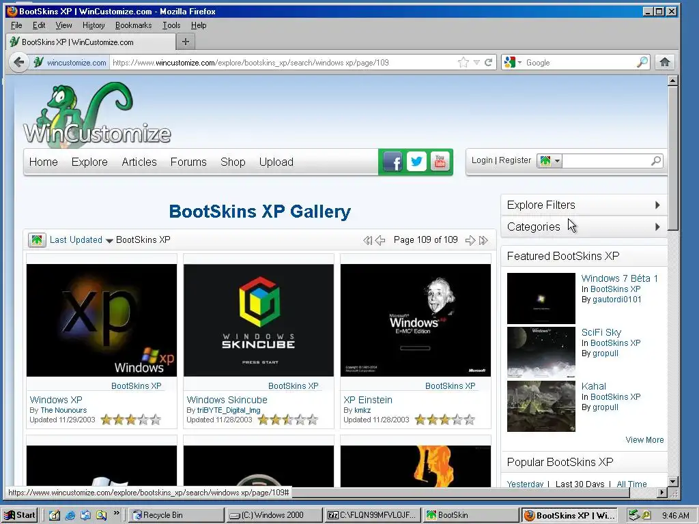This screenshot has width=699, height=524.
Task: Click the BootSkins icon beside Last Updated
Action: point(37,240)
